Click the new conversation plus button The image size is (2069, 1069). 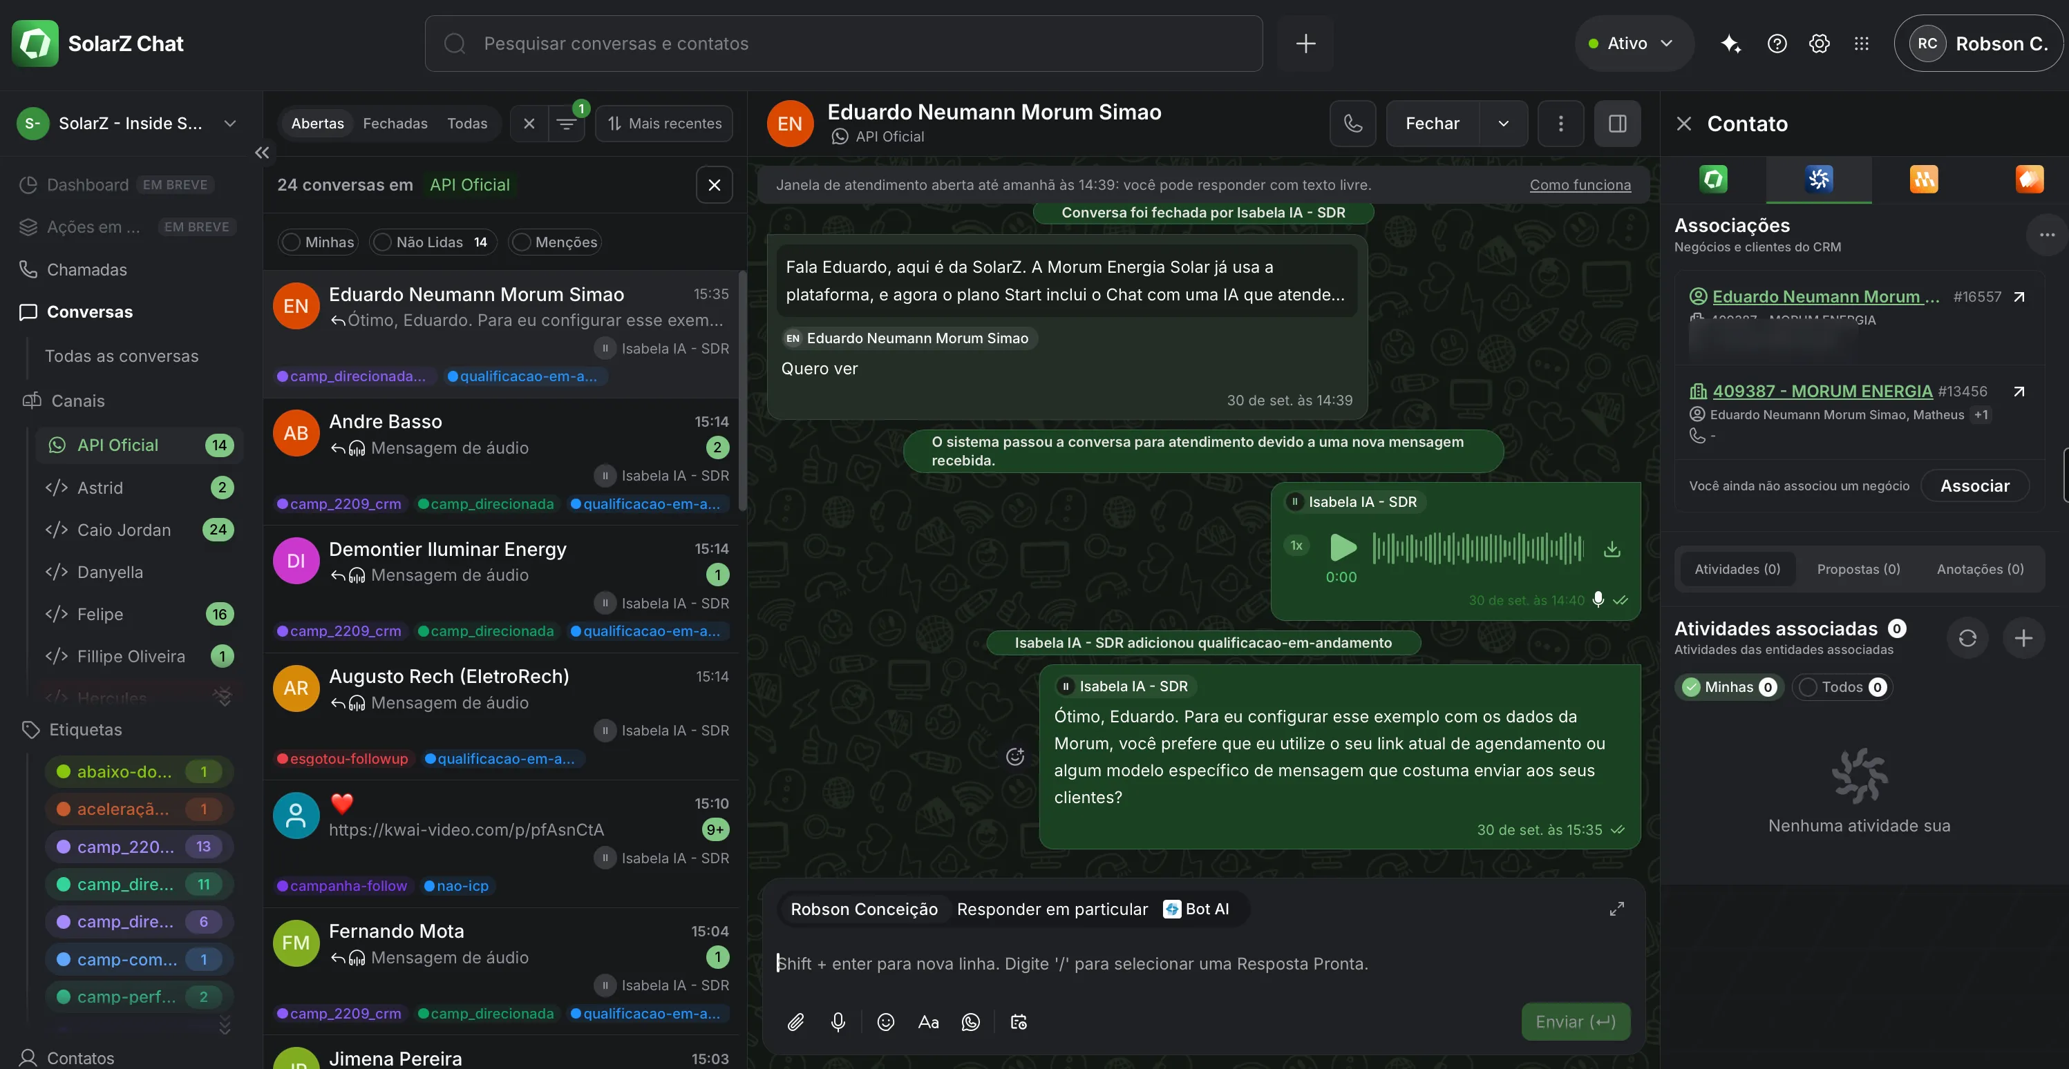click(1305, 44)
